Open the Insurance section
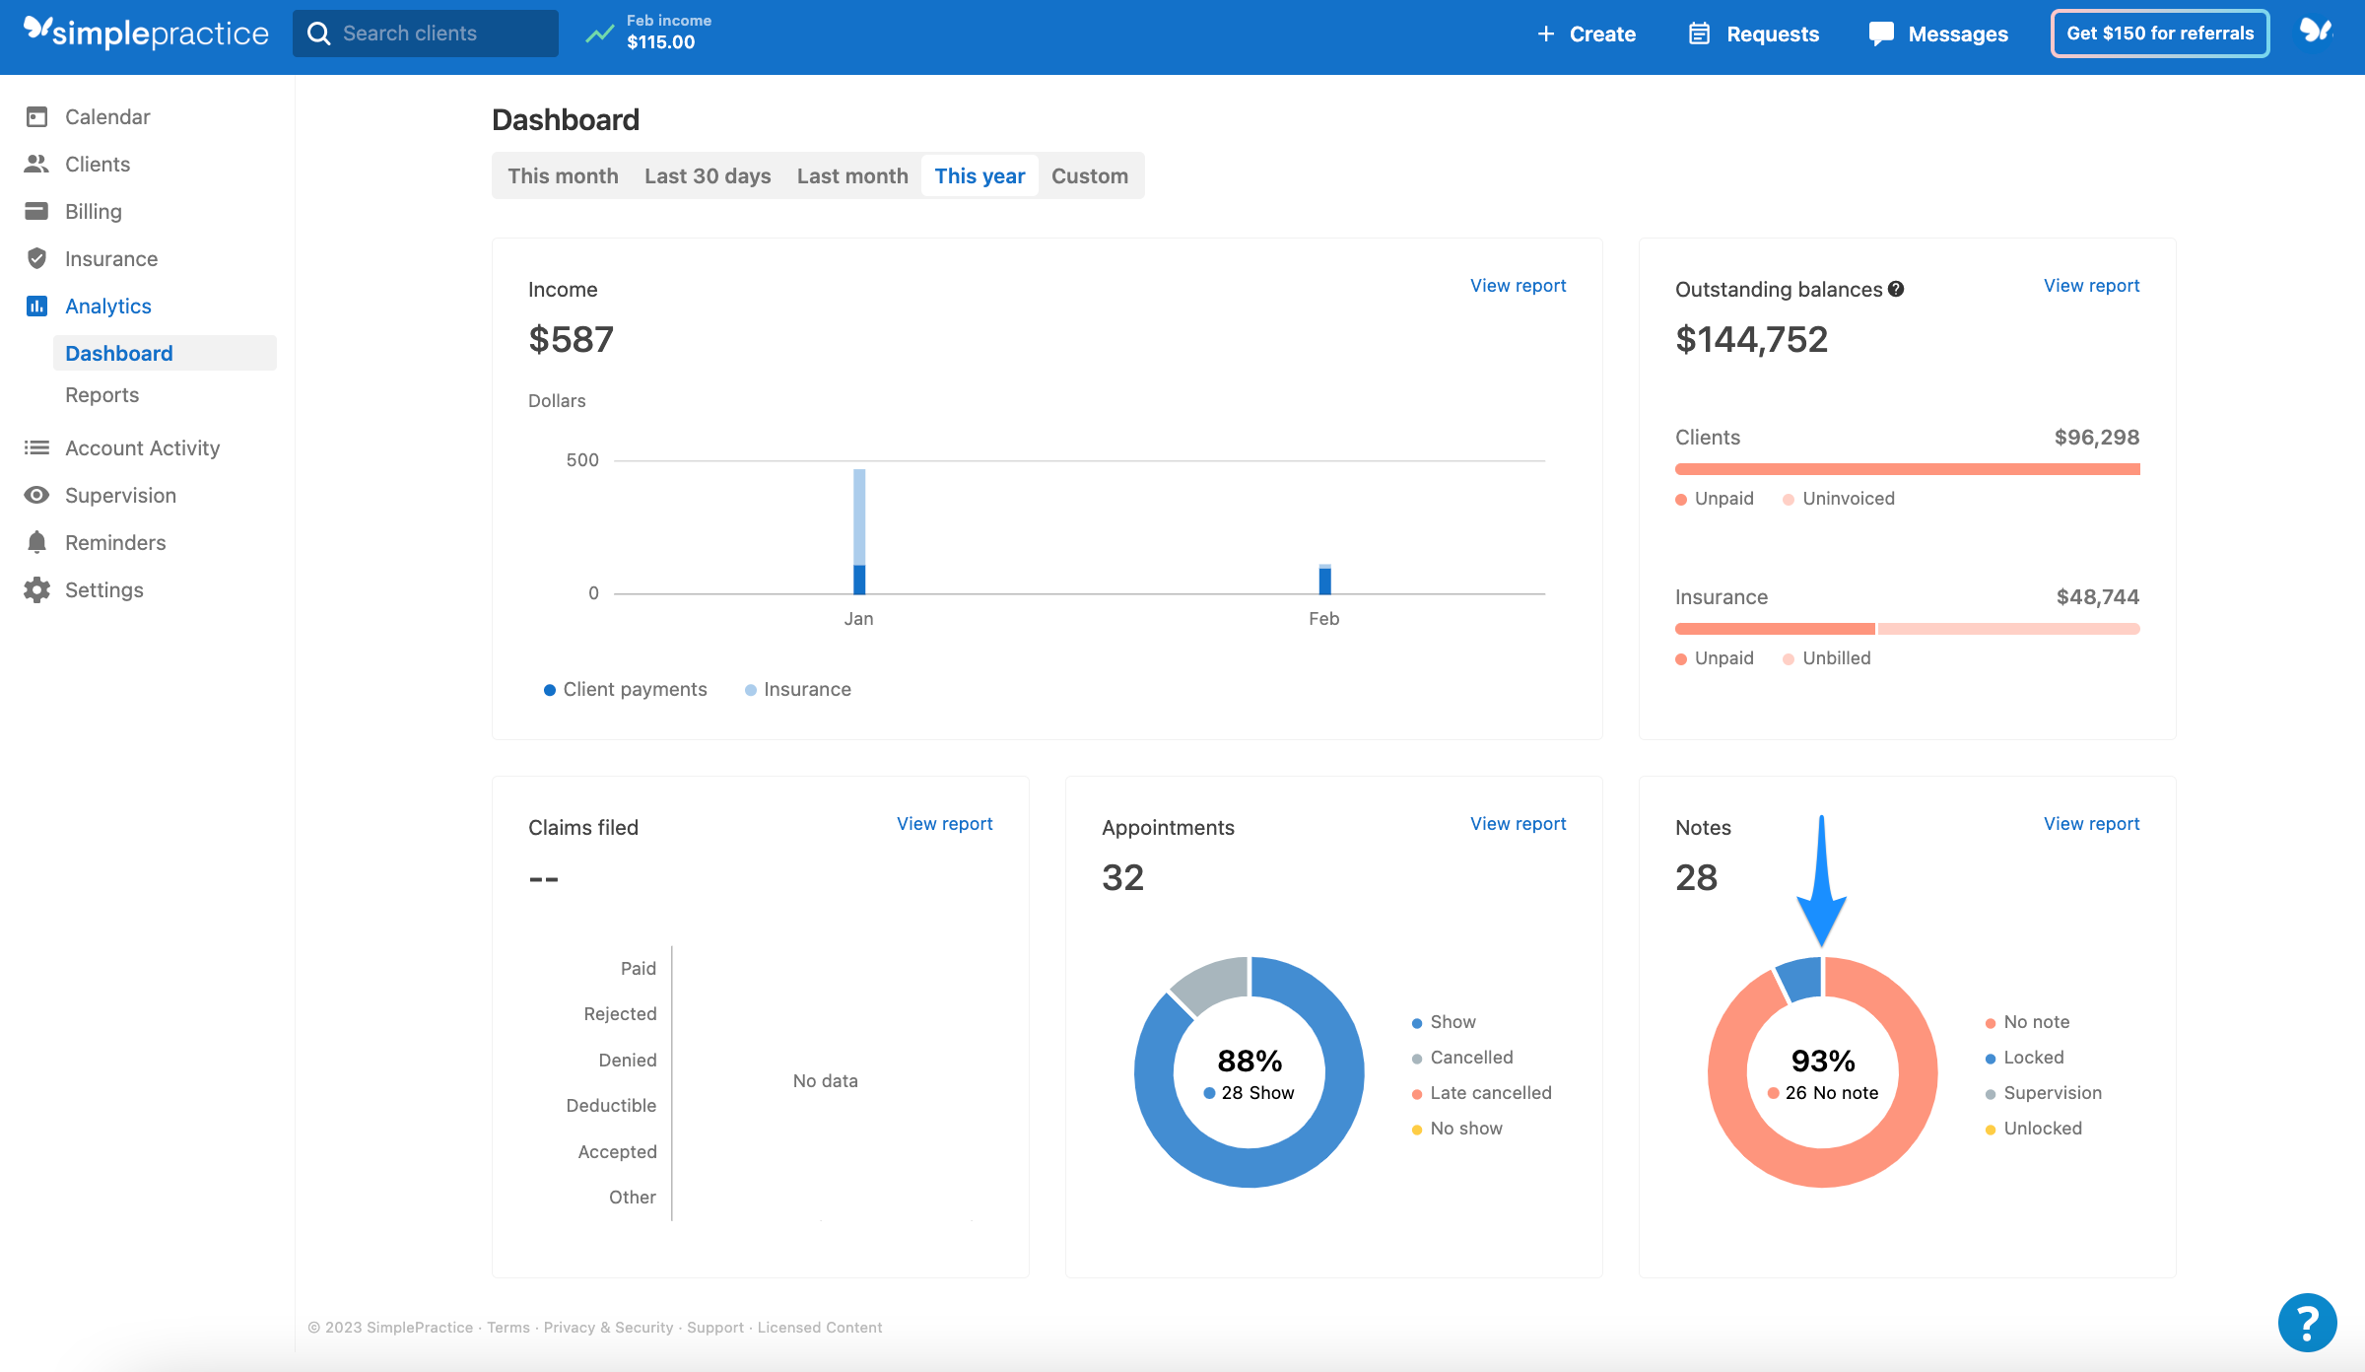Image resolution: width=2365 pixels, height=1372 pixels. [110, 258]
